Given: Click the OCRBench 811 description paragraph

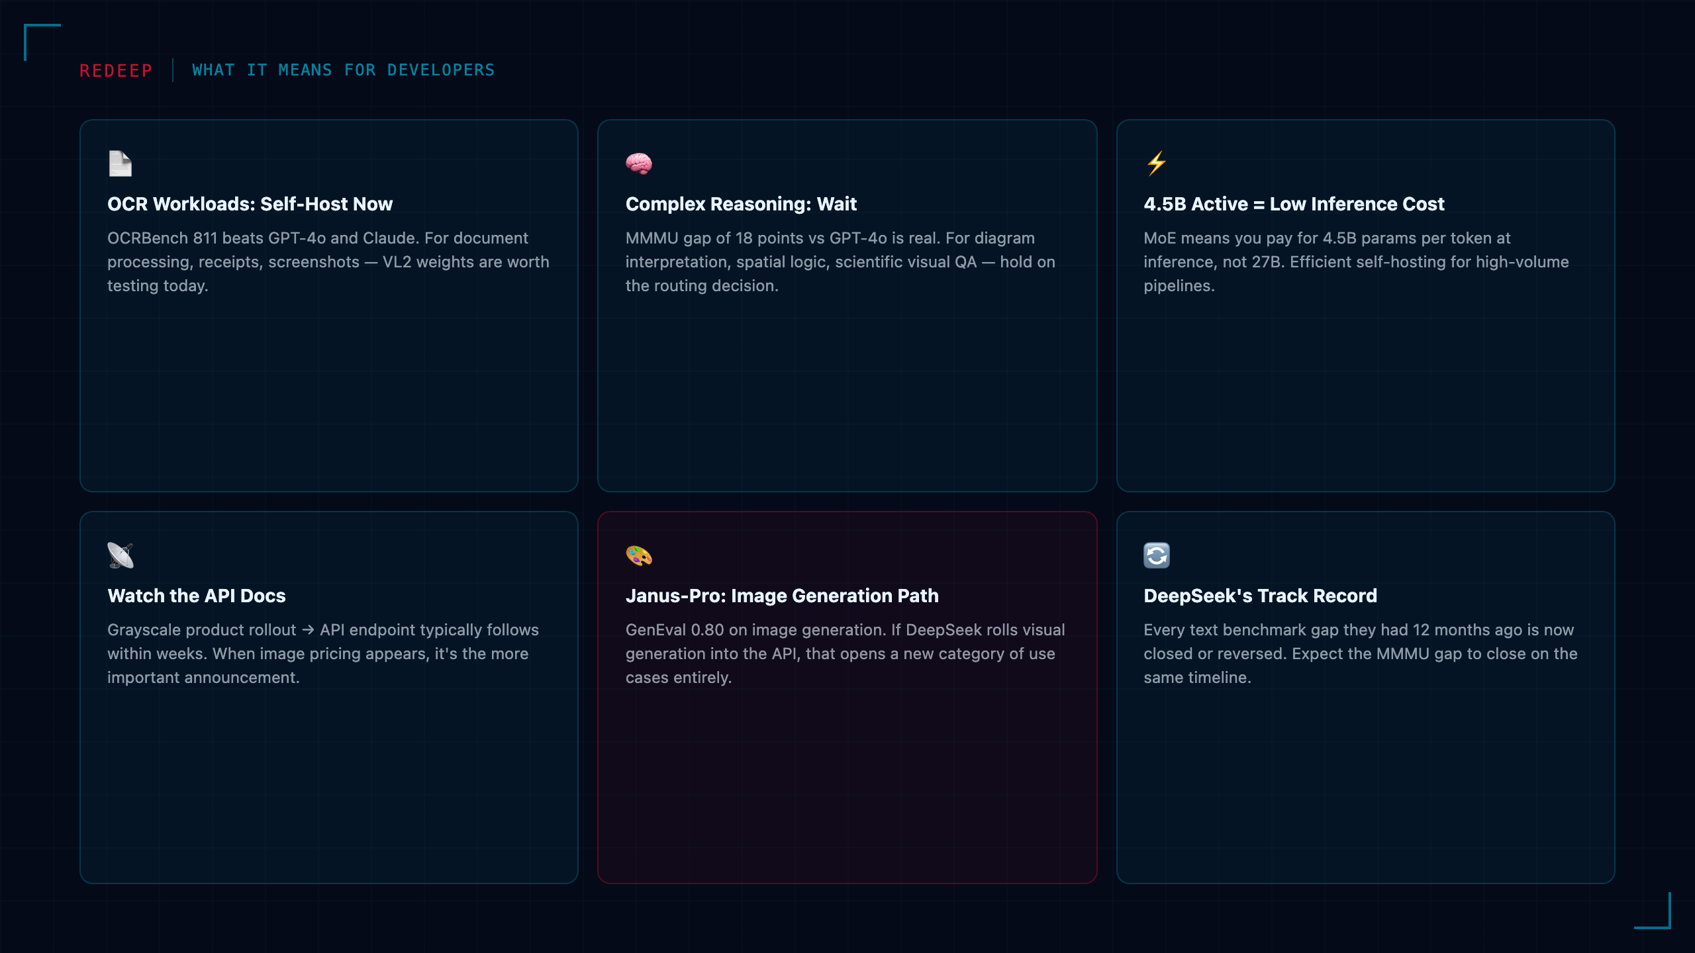Looking at the screenshot, I should (x=328, y=262).
